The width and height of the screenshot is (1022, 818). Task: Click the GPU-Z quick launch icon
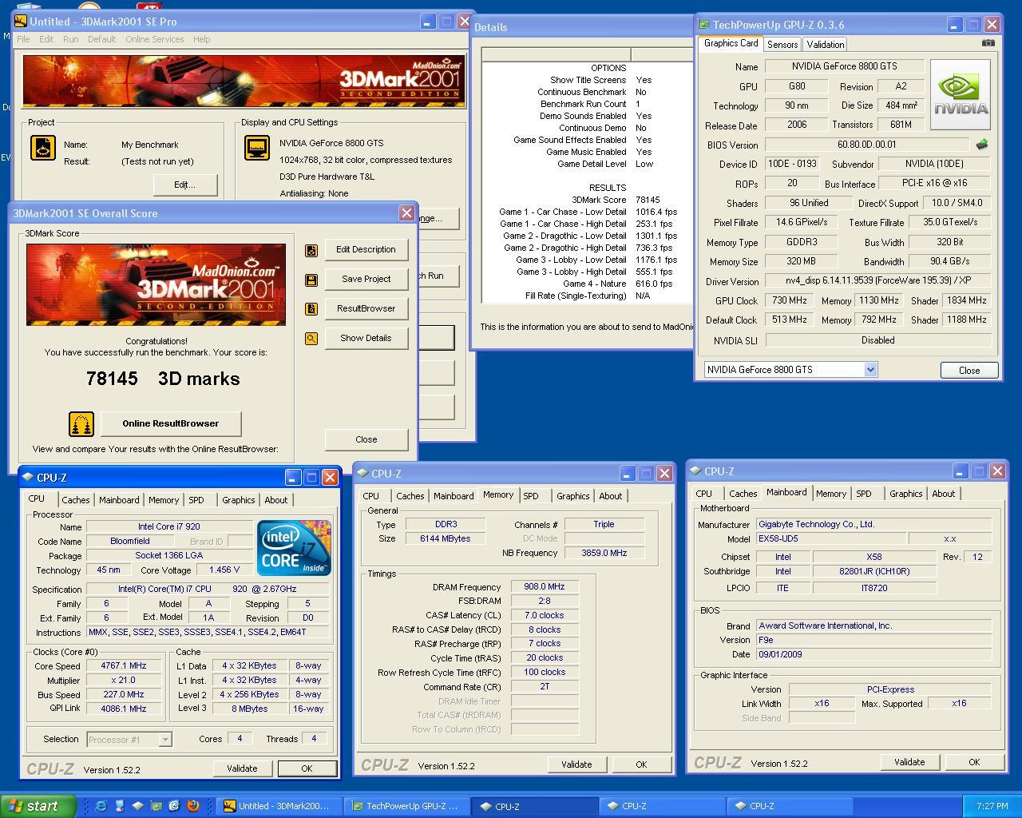156,806
